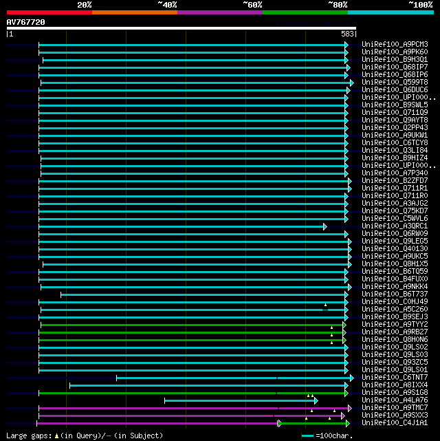The image size is (440, 441).
Task: Open the UniRef100_A9S1G8 label
Action: [395, 393]
